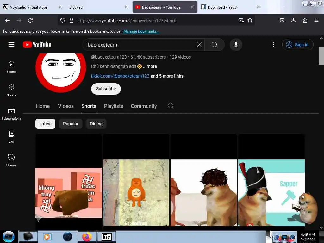Open the Firefox application menu
This screenshot has width=324, height=243.
click(x=316, y=21)
